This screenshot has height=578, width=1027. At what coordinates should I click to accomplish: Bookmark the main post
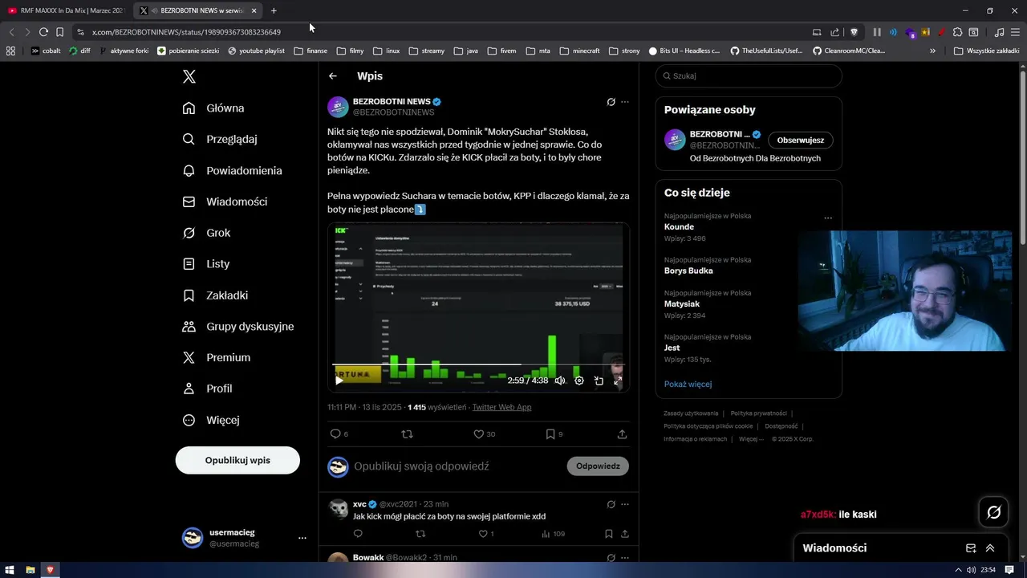pos(550,434)
